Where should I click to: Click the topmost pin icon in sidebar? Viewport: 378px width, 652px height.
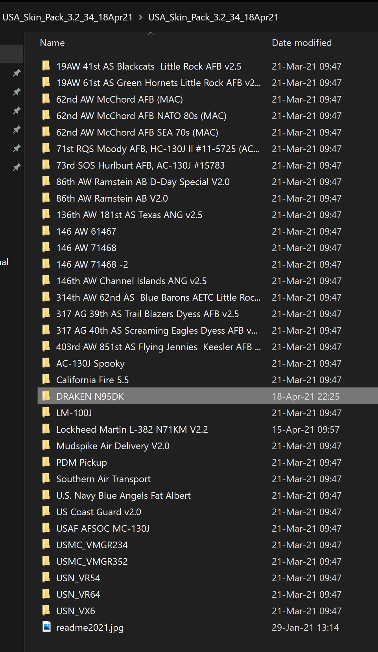(17, 73)
